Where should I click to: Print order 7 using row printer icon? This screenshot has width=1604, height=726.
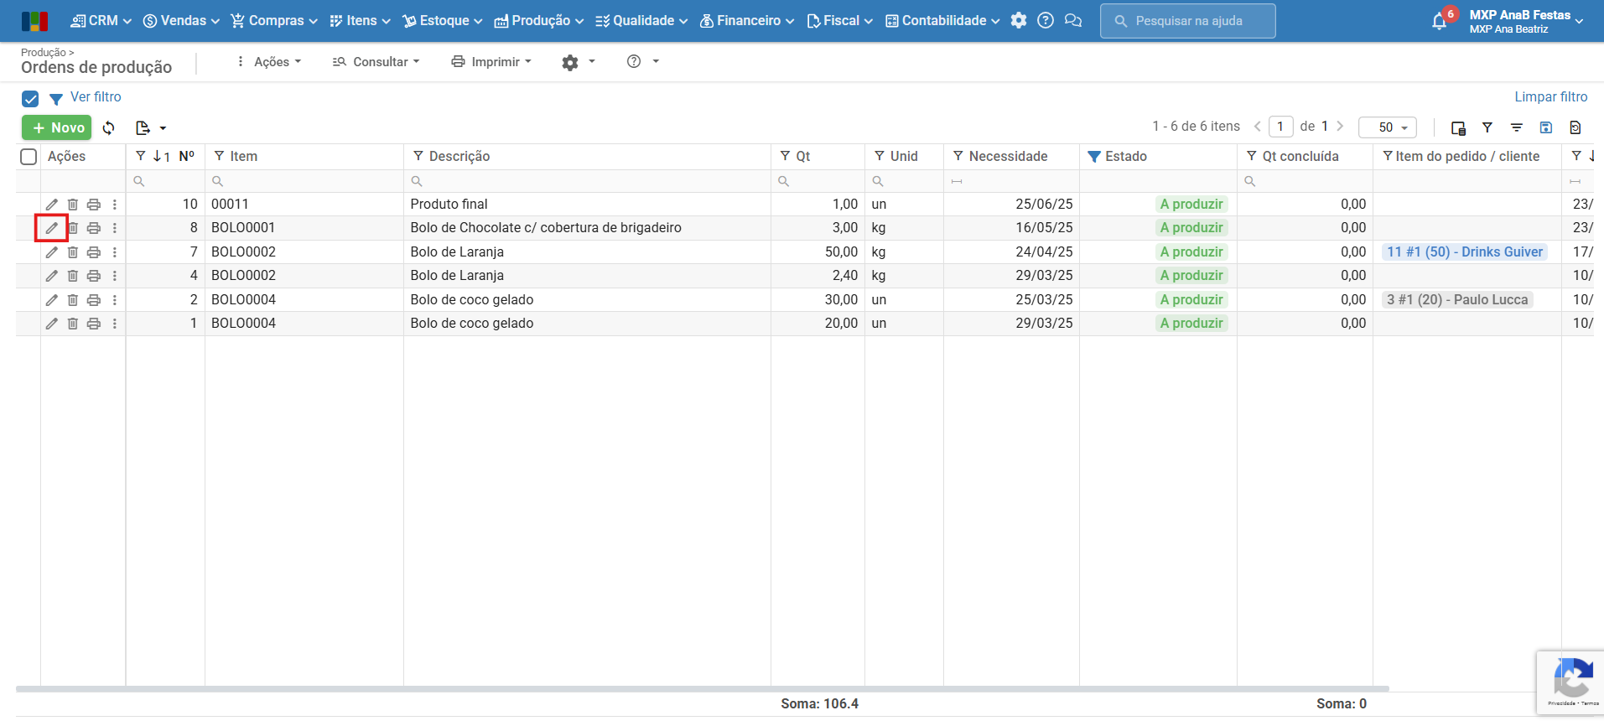click(94, 252)
